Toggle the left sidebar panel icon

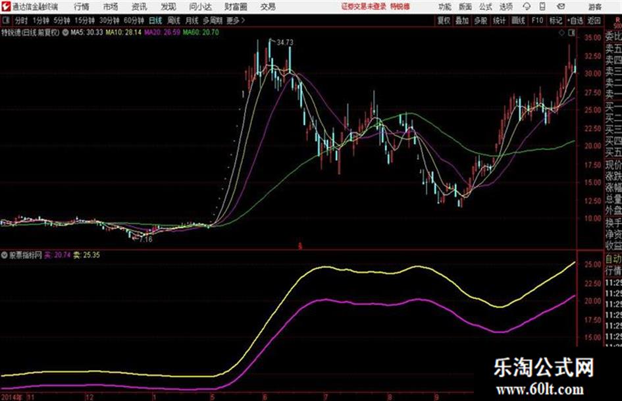point(5,20)
